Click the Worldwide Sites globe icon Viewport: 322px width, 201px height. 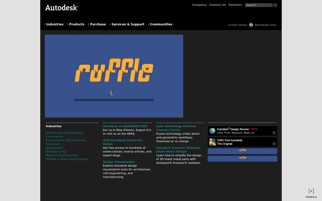coord(251,25)
